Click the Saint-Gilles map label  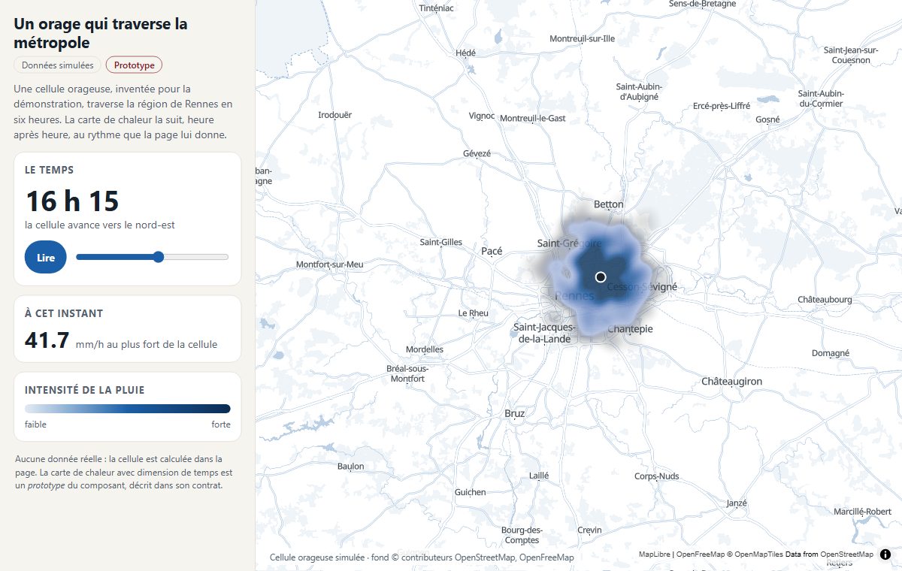click(441, 242)
